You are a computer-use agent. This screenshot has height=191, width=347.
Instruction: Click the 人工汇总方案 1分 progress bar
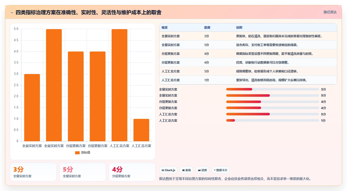[272, 120]
